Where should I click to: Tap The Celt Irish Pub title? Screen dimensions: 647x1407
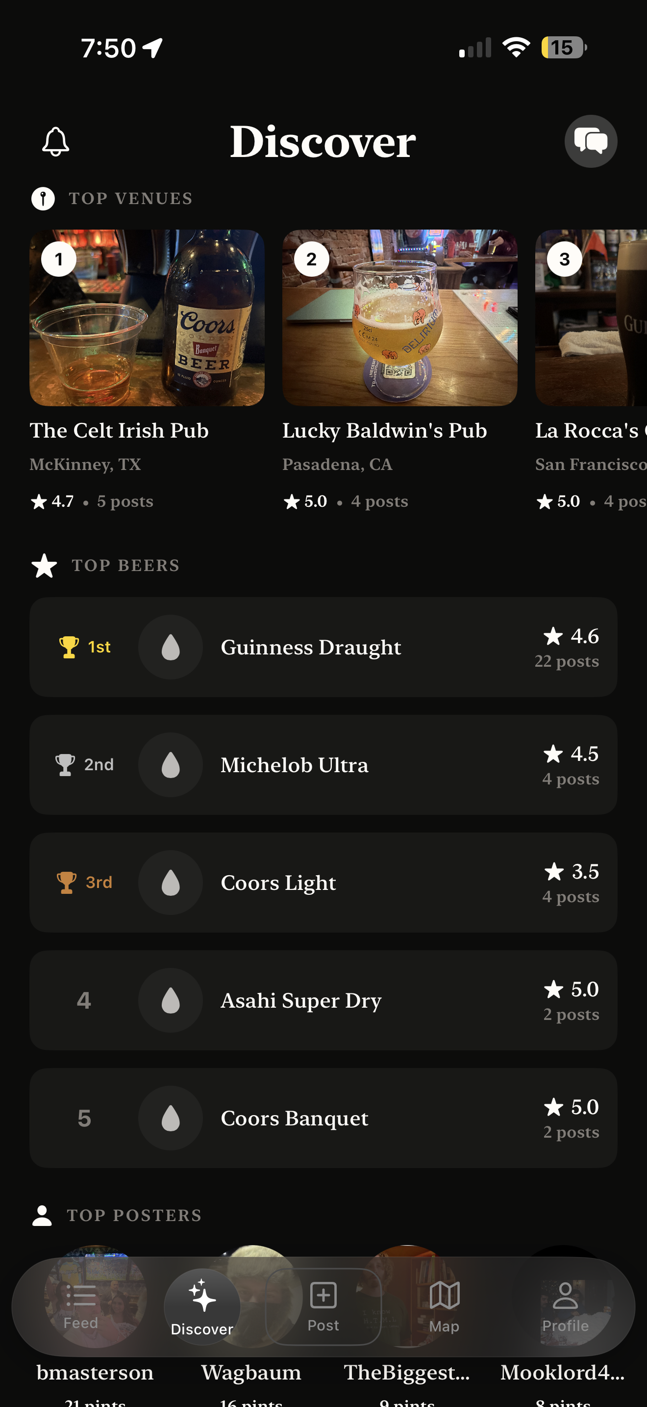click(x=119, y=430)
